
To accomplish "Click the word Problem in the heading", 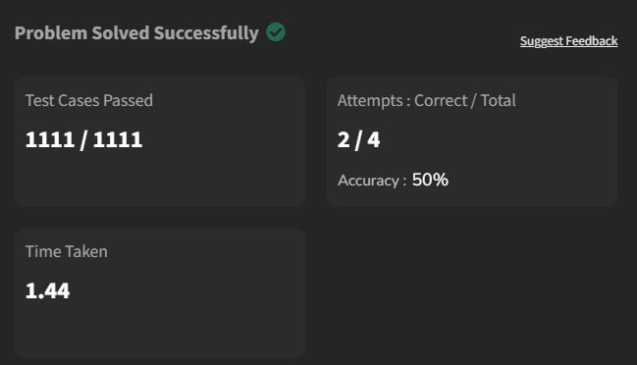I will [51, 33].
